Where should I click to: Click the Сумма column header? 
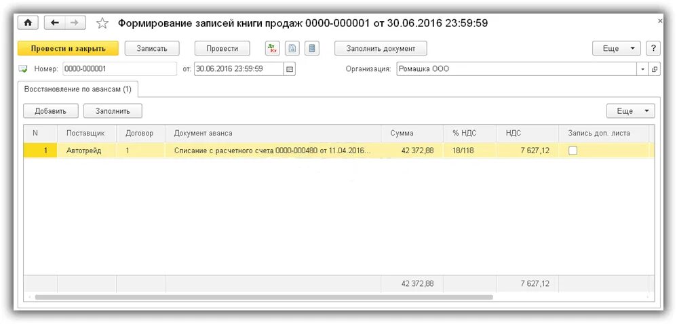412,134
